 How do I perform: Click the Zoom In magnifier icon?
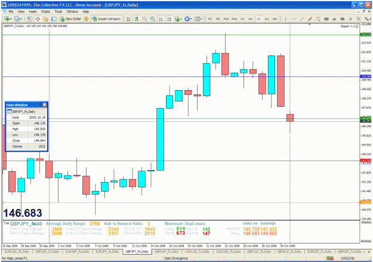click(144, 19)
